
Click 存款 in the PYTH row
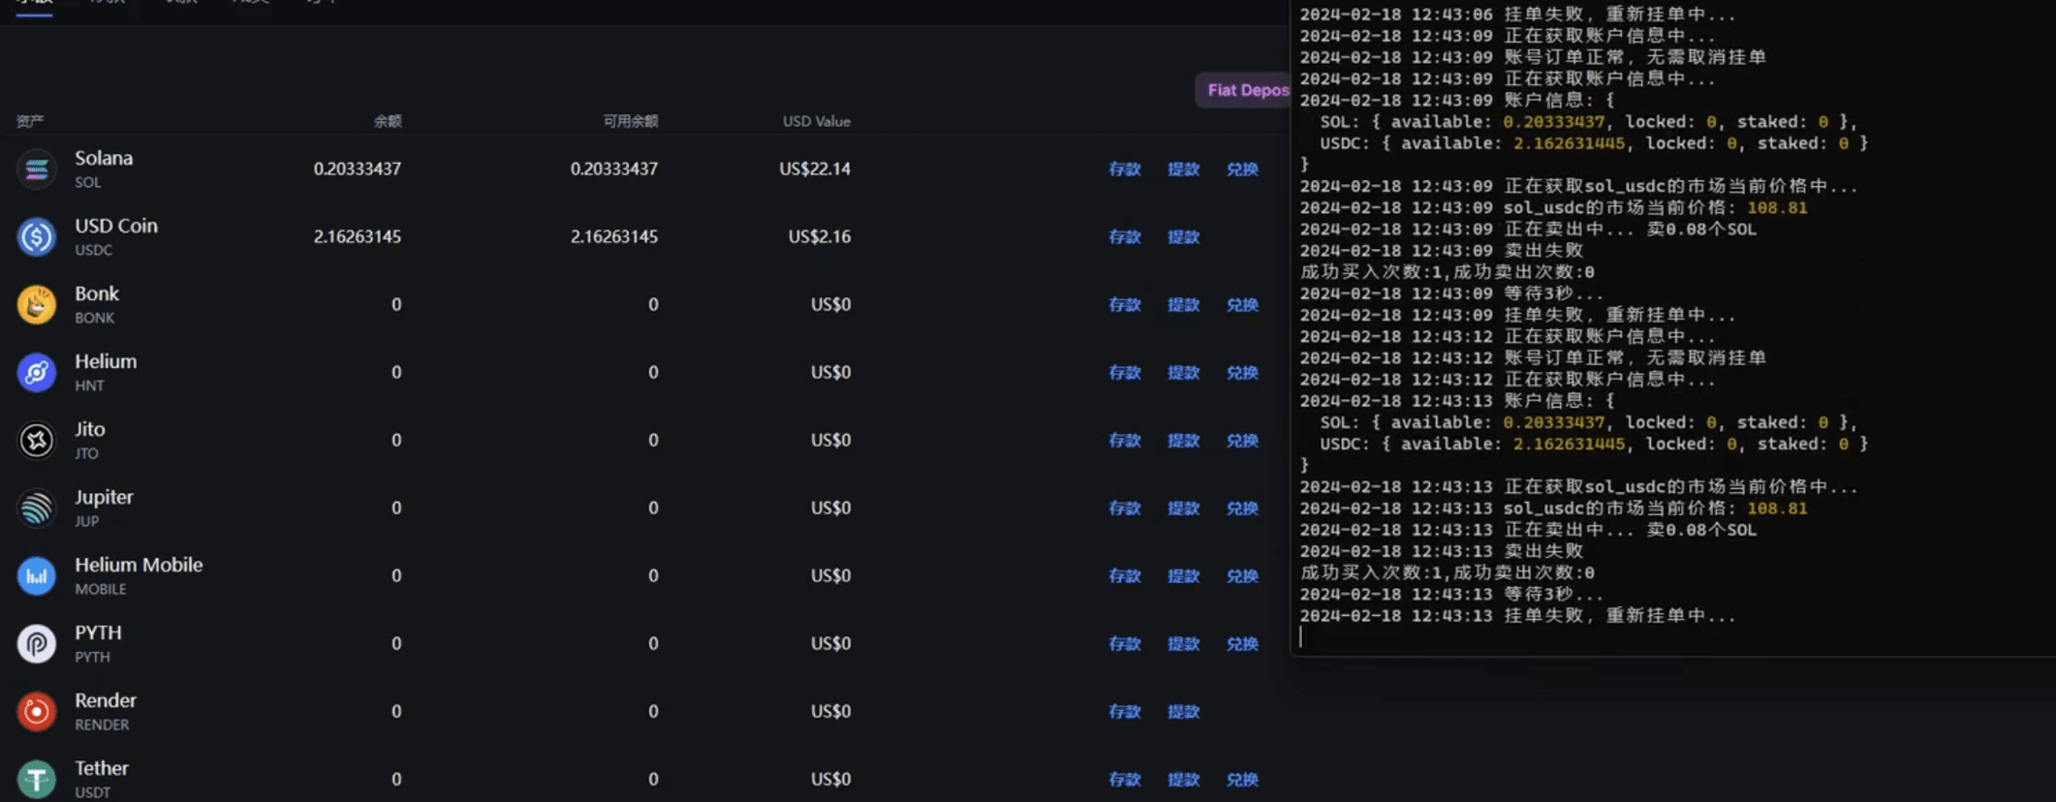click(1125, 643)
